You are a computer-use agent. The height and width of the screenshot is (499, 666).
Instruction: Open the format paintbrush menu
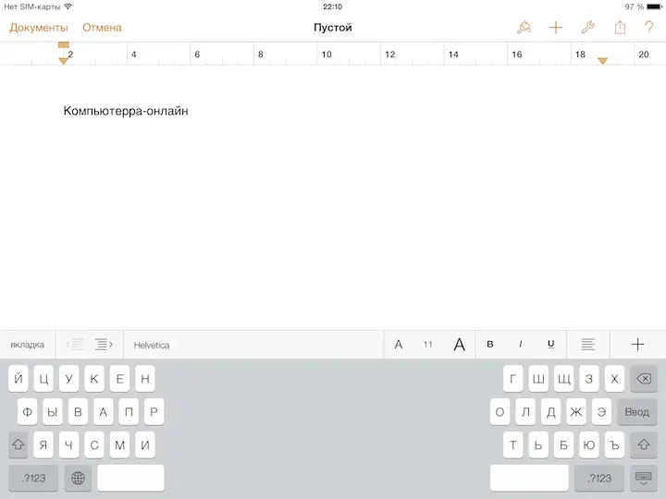pyautogui.click(x=524, y=28)
